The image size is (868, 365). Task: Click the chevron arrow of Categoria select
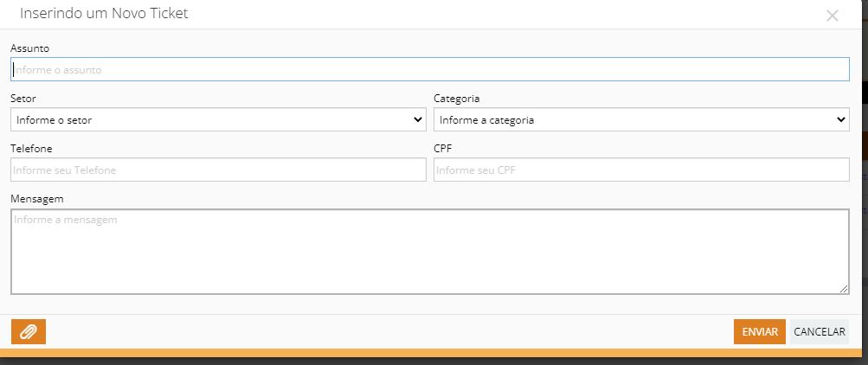click(841, 119)
